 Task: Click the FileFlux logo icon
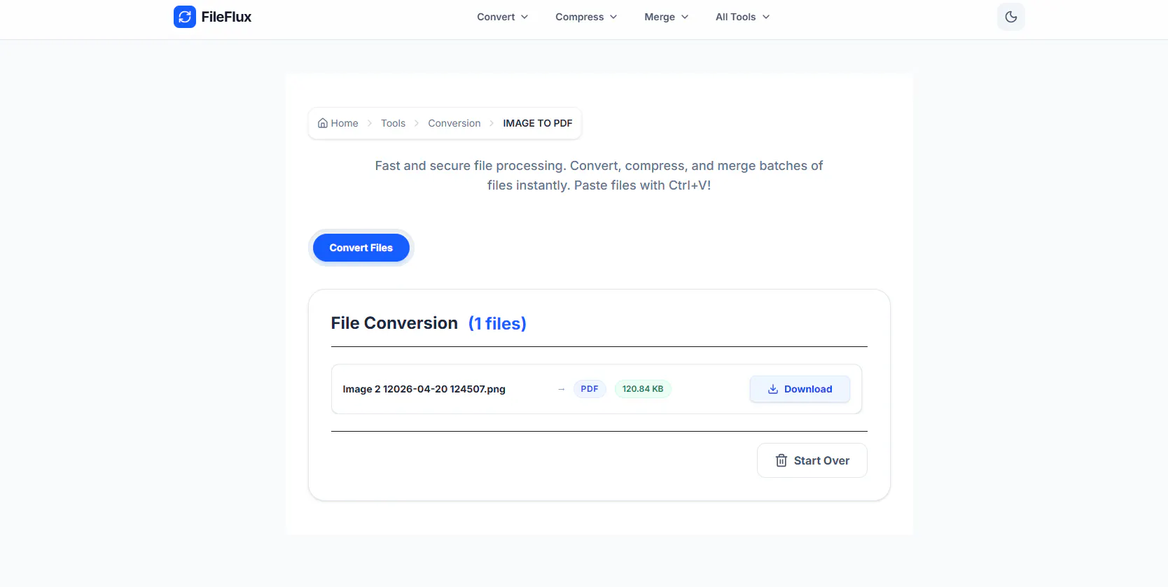click(x=185, y=17)
